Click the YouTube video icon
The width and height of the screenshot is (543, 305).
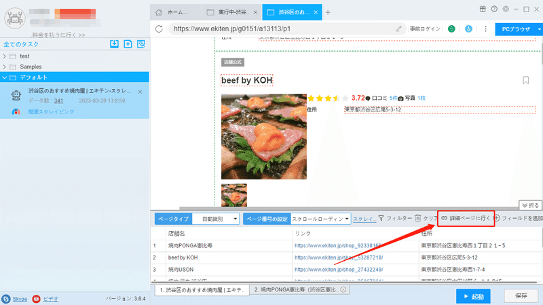coord(37,299)
